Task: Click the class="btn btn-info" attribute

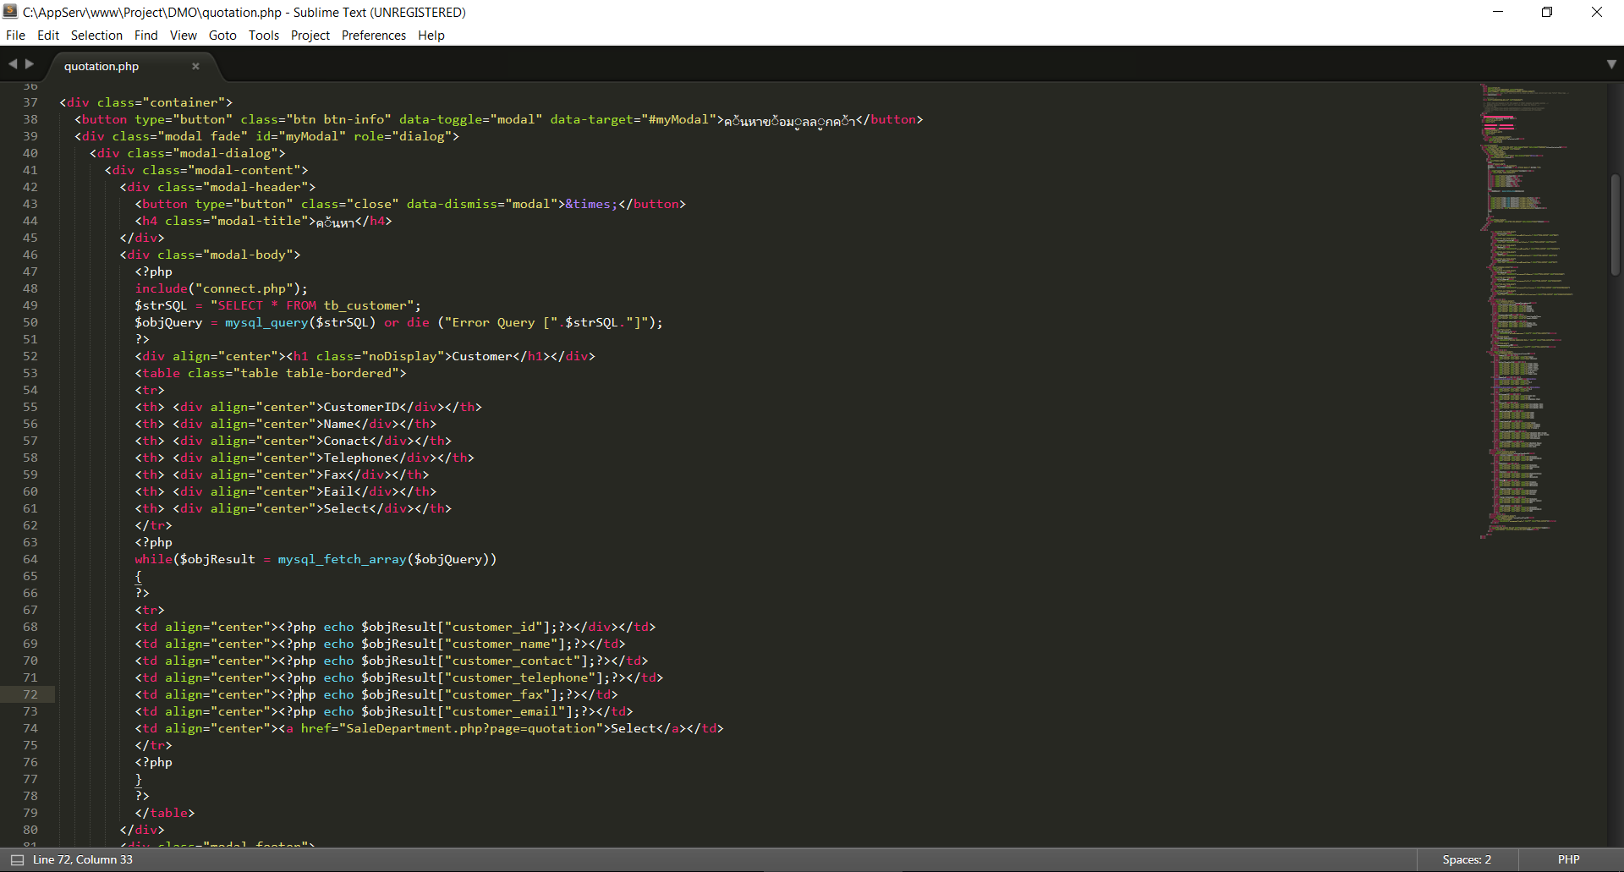Action: (x=315, y=119)
